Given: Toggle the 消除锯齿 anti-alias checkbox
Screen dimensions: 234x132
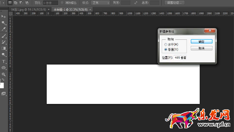Looking at the screenshot, I should click(x=62, y=3).
